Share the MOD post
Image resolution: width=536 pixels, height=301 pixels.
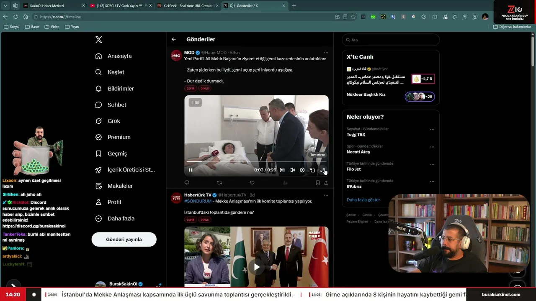click(x=326, y=183)
